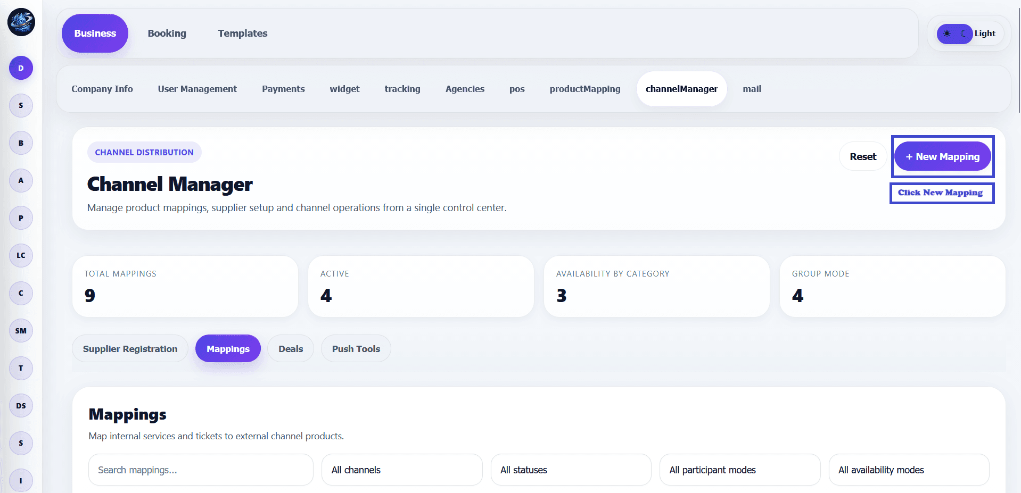Switch to the Templates top tab
1021x493 pixels.
[243, 34]
